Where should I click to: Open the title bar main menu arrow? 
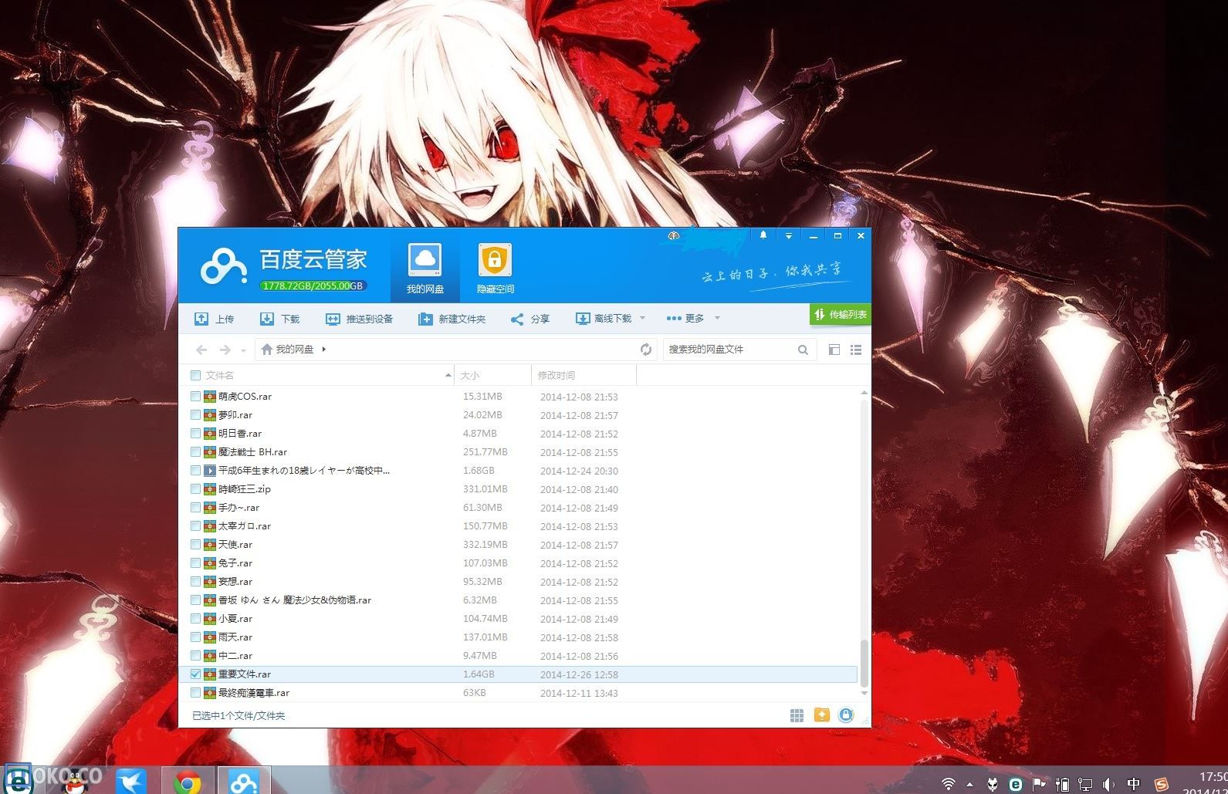pyautogui.click(x=788, y=235)
